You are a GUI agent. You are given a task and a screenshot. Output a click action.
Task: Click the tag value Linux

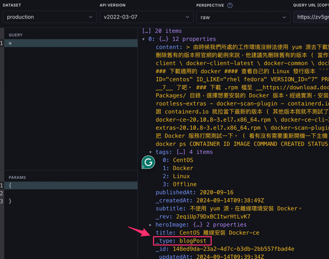pos(181,176)
